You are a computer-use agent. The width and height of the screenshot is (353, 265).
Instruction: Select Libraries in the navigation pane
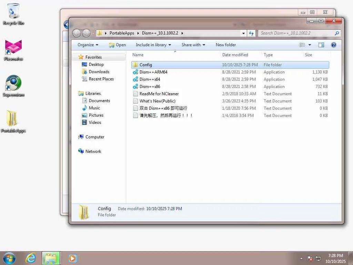coord(93,93)
